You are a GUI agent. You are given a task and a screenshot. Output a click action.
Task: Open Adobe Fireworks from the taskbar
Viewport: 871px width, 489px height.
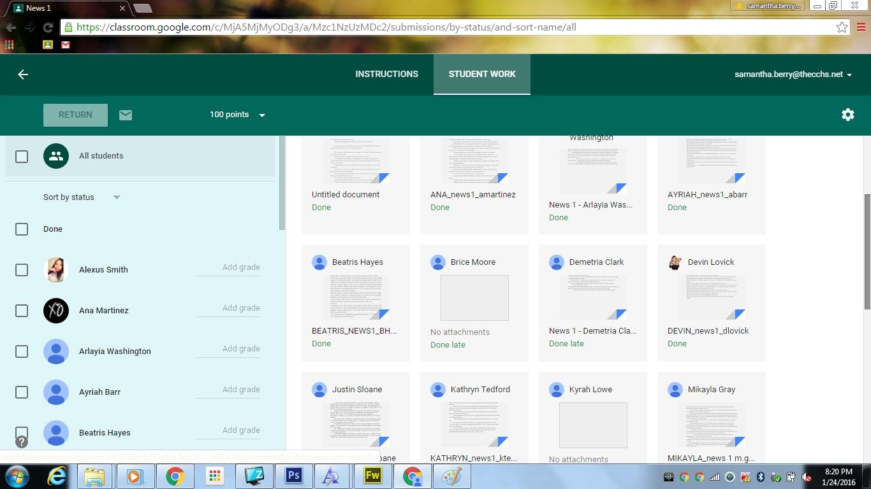click(x=373, y=476)
